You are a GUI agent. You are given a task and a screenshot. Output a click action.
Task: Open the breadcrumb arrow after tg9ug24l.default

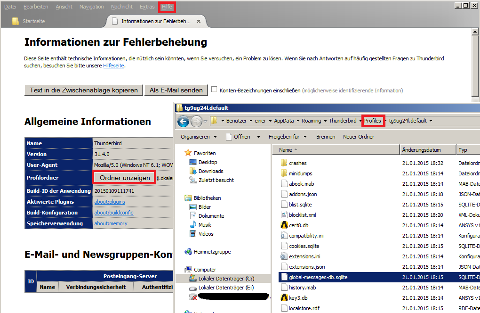click(x=431, y=121)
